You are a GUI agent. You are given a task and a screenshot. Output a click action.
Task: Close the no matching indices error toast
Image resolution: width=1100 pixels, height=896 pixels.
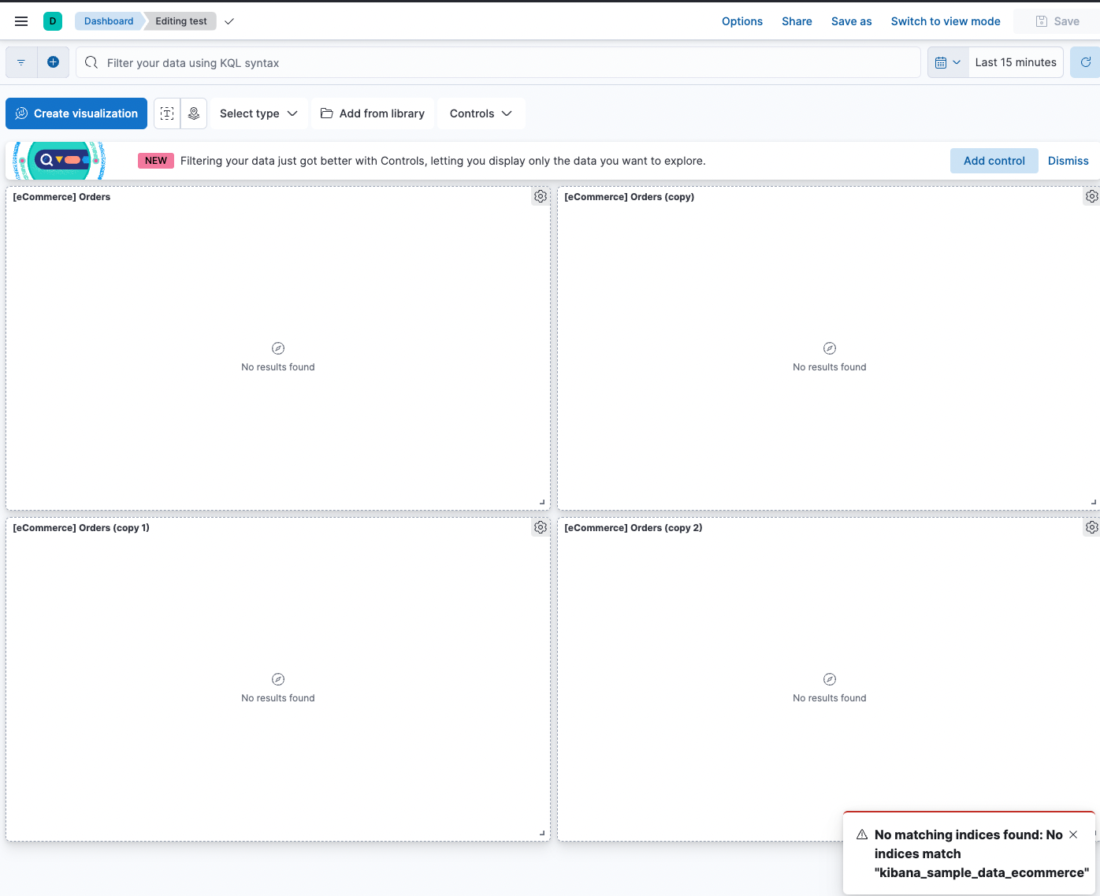[1073, 834]
